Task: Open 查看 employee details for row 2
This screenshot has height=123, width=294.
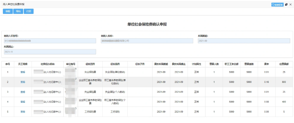Action: 23,82
